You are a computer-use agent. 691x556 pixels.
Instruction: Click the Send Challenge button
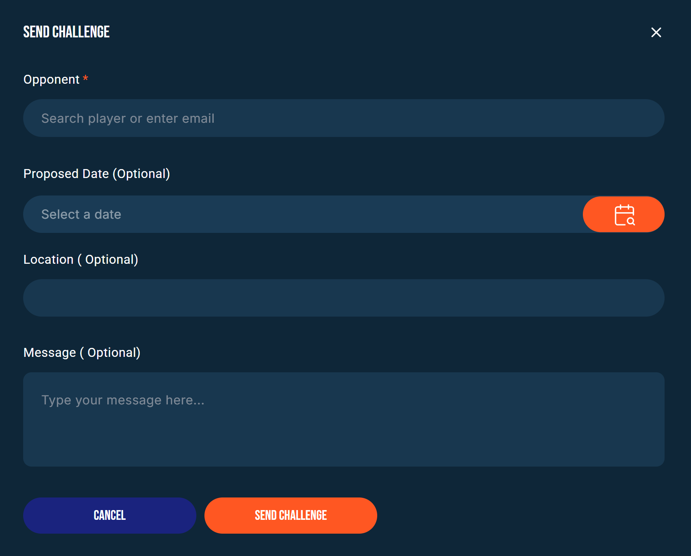click(291, 515)
